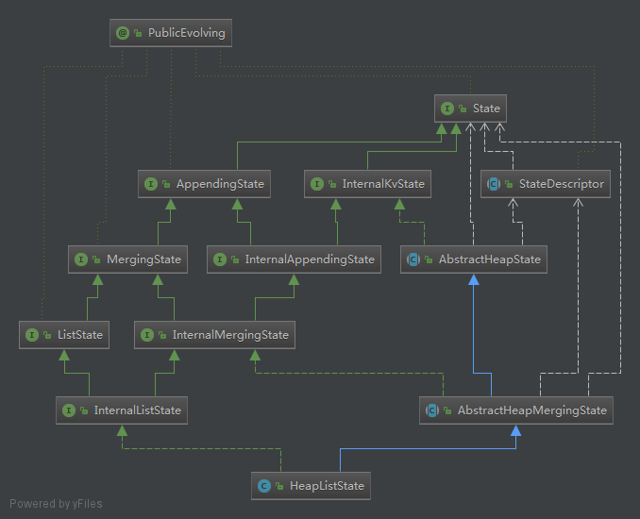Click the public visibility icon beside MergingState
Image resolution: width=640 pixels, height=519 pixels.
click(96, 259)
